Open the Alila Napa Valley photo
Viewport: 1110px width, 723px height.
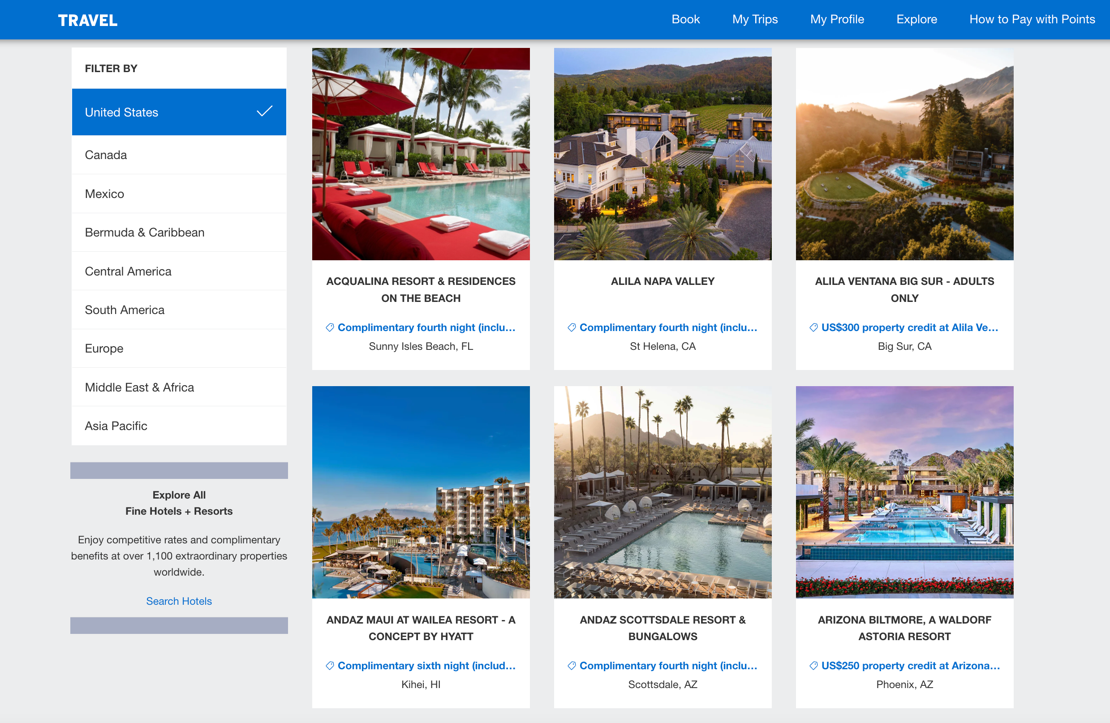(x=662, y=154)
